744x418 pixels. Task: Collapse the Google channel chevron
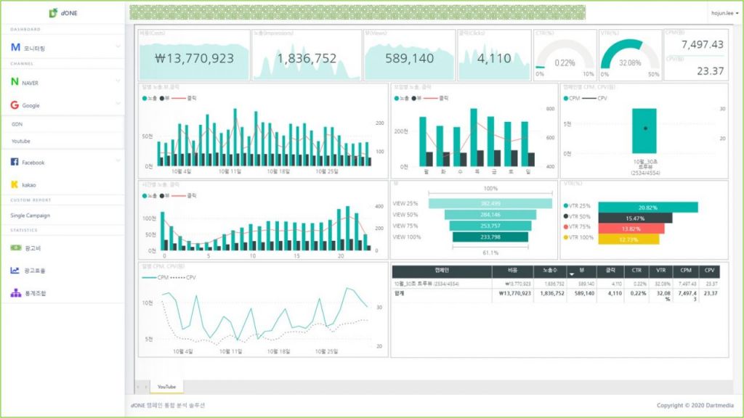[118, 105]
